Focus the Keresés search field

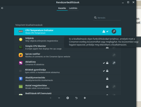click(x=107, y=18)
